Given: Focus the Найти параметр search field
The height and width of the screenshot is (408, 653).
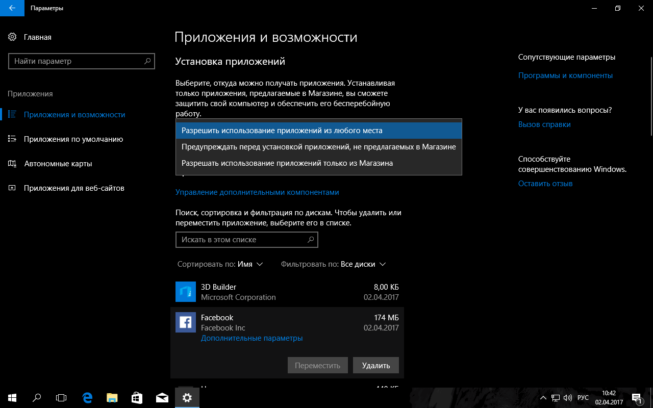Looking at the screenshot, I should pos(82,61).
